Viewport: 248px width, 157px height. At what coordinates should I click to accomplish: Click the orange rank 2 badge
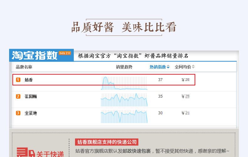coord(18,96)
